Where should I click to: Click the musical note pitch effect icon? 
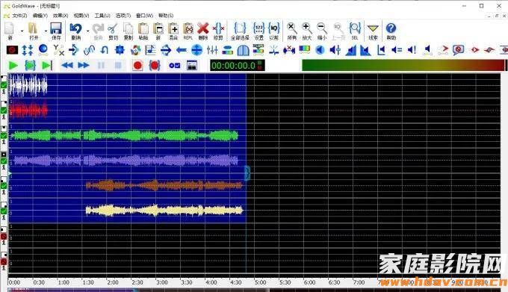click(150, 50)
